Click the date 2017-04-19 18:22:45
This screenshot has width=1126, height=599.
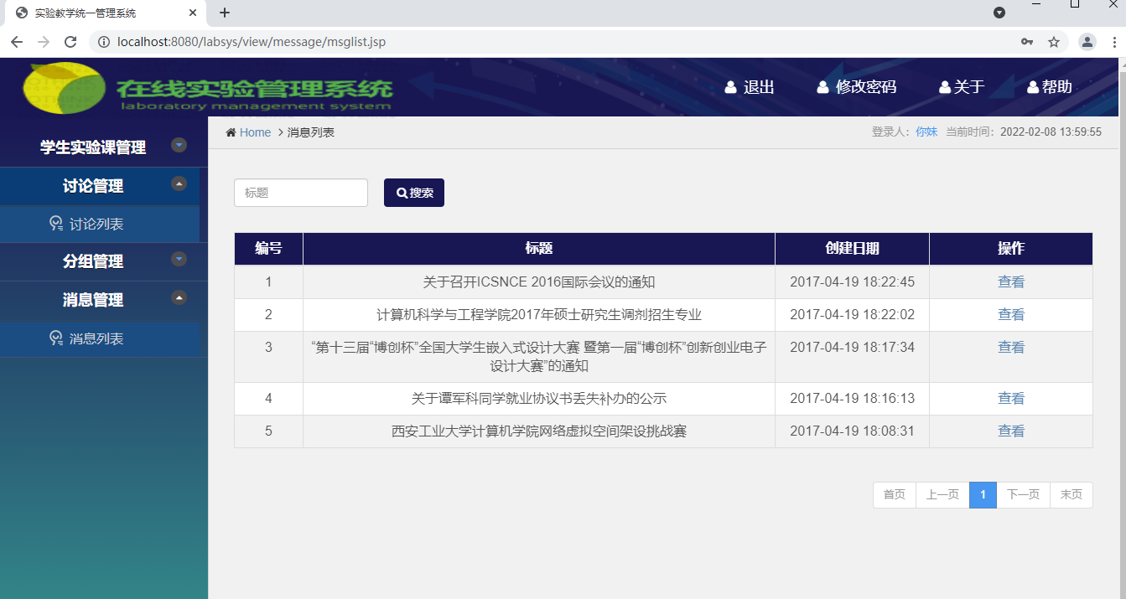point(852,282)
